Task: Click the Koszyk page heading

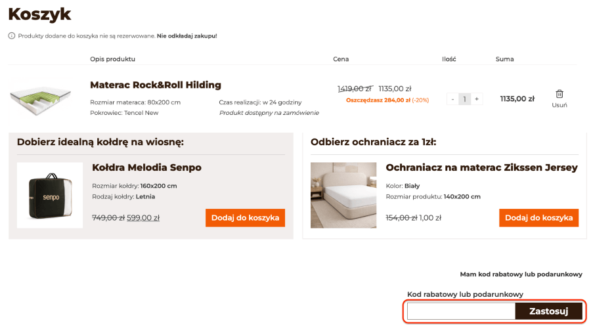Action: click(x=39, y=14)
